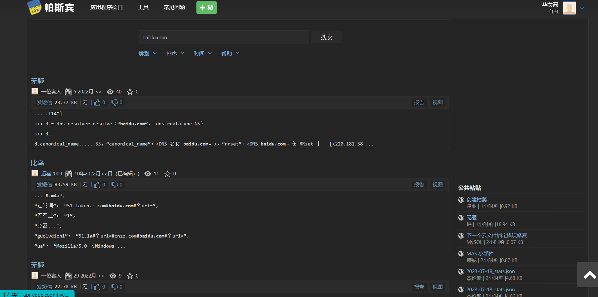Open the first 无题 paste title

[x=37, y=81]
